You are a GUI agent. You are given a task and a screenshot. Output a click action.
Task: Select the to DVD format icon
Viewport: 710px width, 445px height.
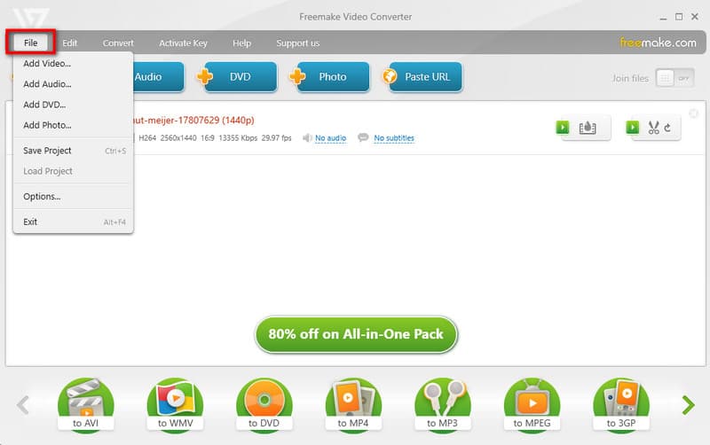[x=264, y=405]
